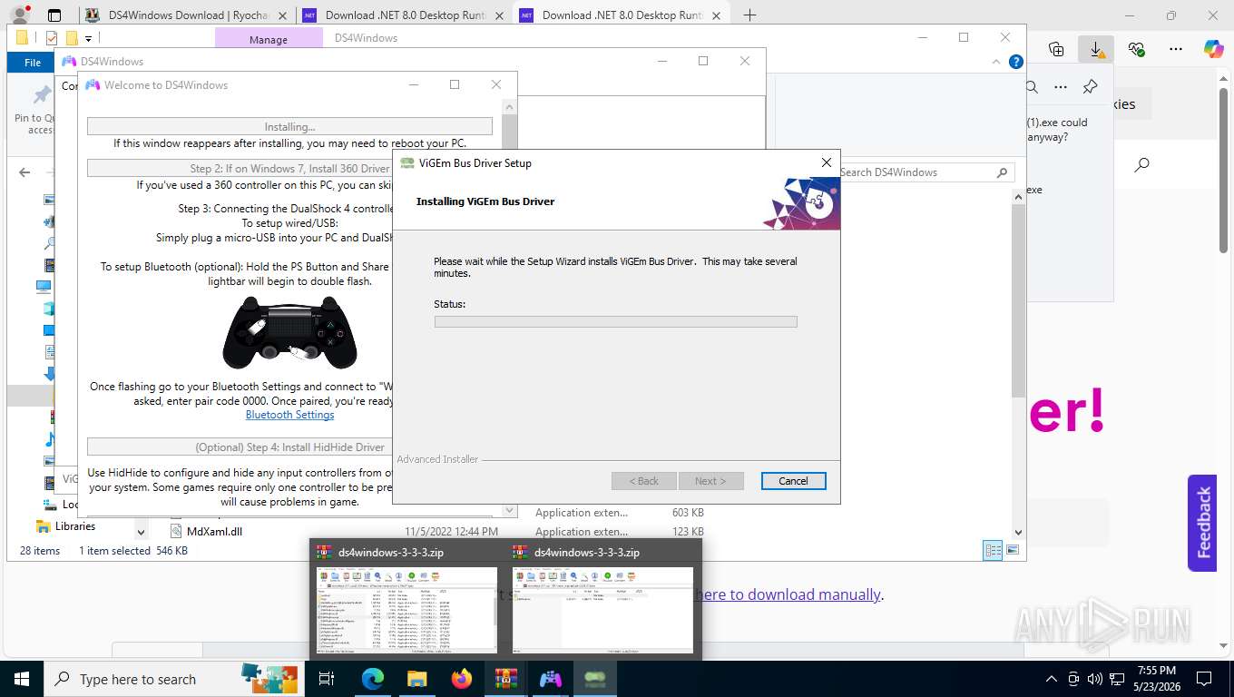Switch to the second .NET 8.0 tab
The image size is (1234, 697).
click(622, 15)
